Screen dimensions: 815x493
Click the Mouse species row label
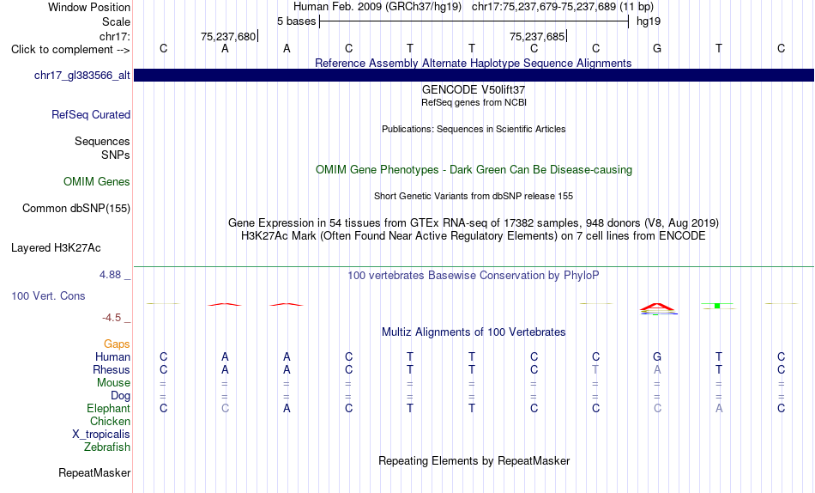tap(113, 383)
